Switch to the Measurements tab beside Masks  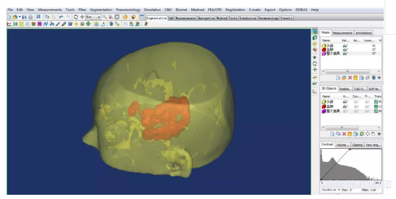tap(342, 33)
